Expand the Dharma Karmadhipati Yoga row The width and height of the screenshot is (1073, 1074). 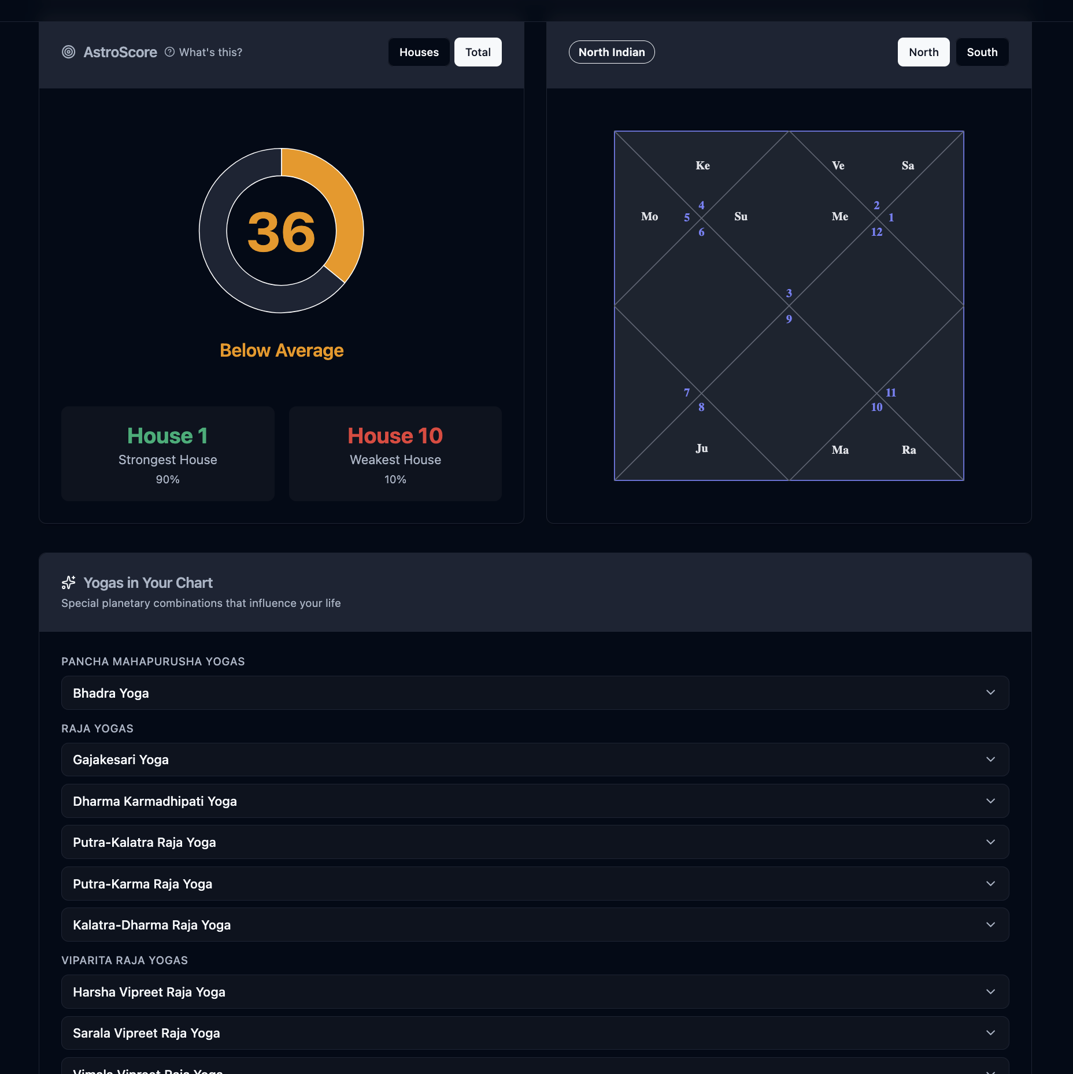(535, 801)
